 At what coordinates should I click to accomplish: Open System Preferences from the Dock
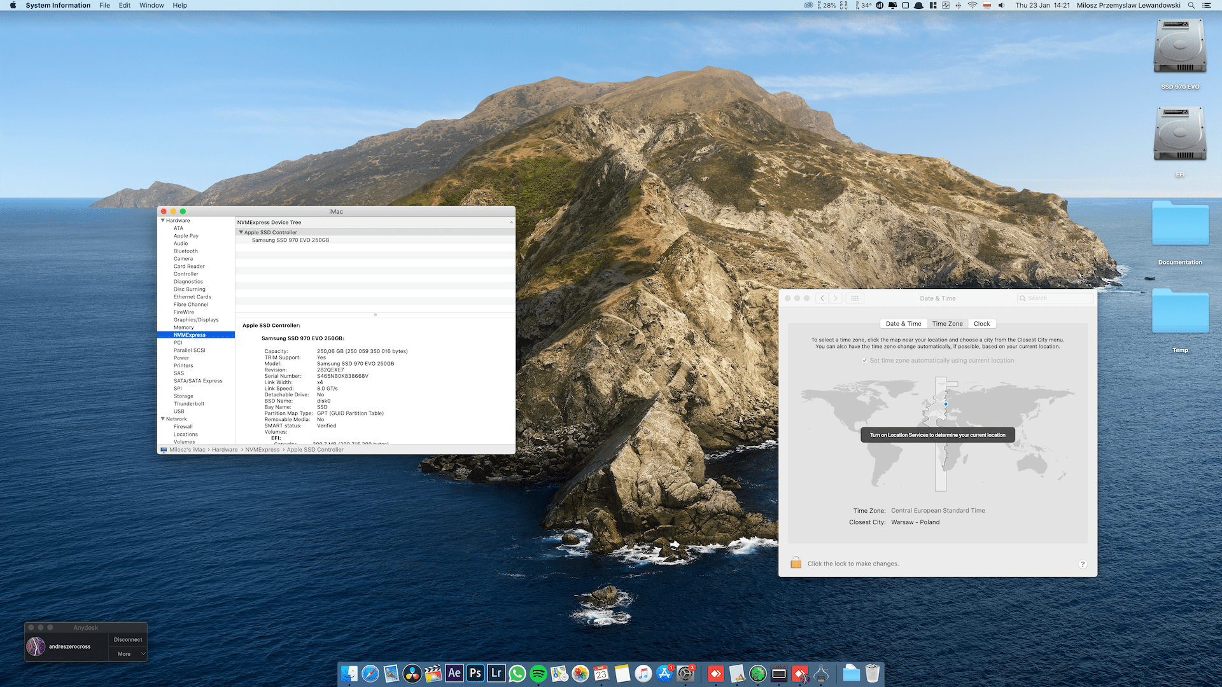(x=685, y=673)
